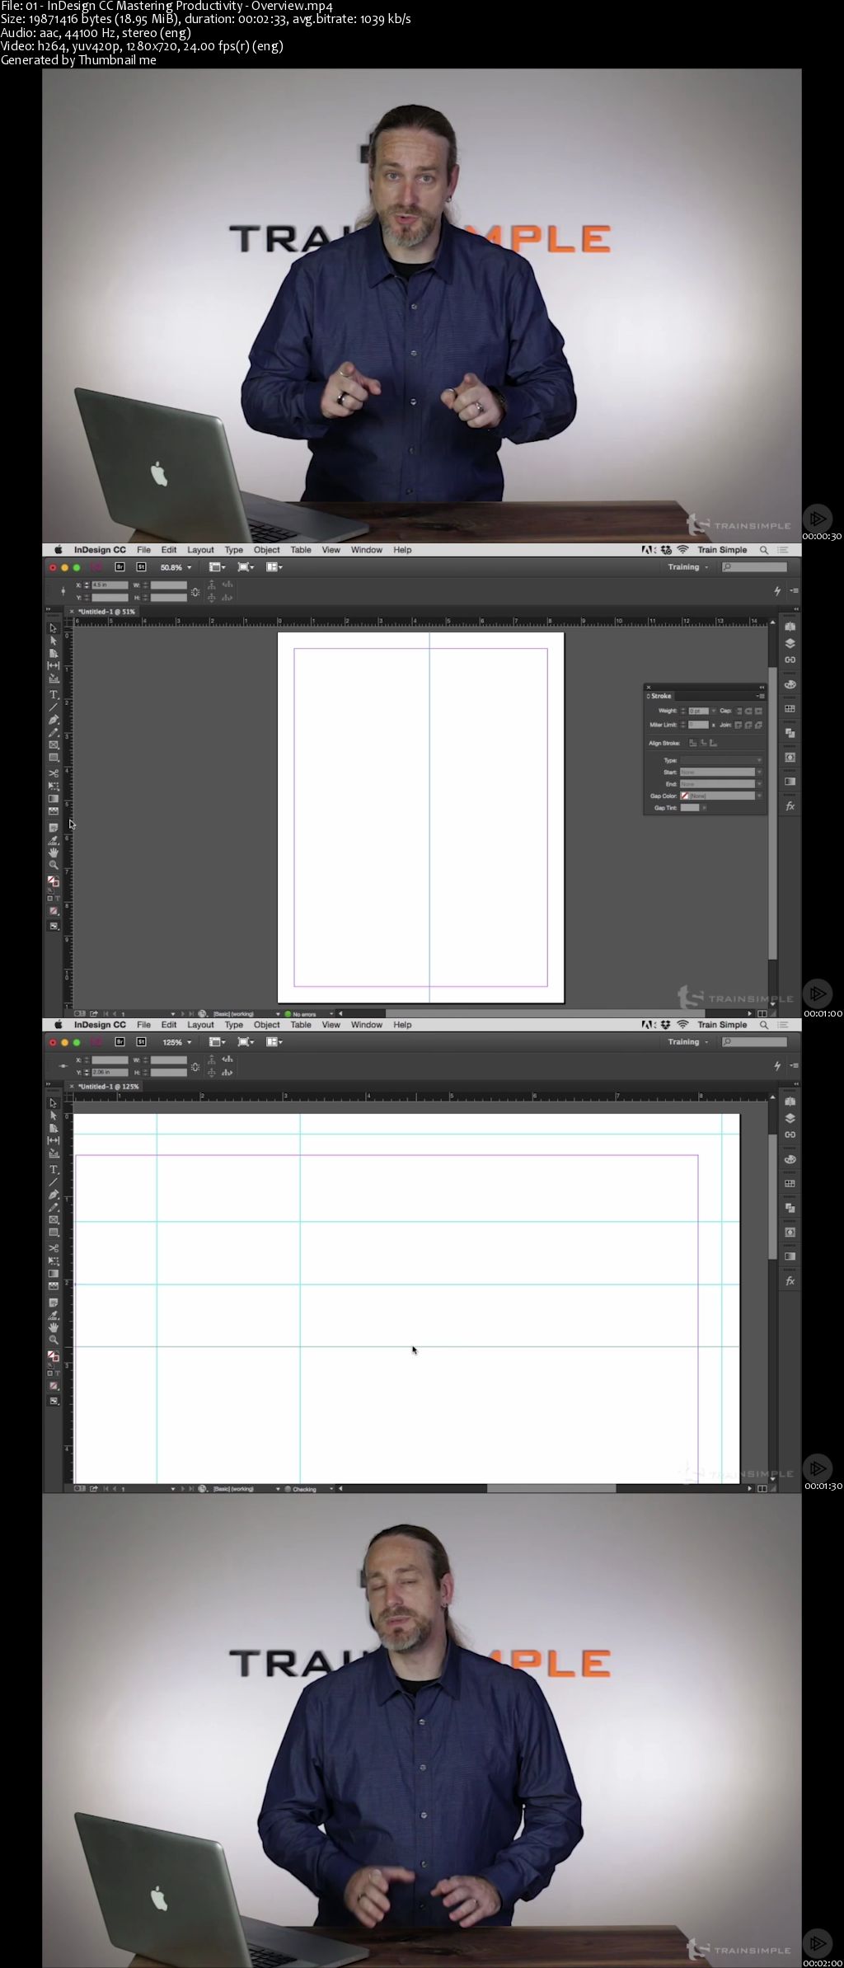Select the Line tool in the 51% window

(x=54, y=707)
